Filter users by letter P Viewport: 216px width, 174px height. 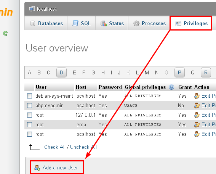click(179, 72)
